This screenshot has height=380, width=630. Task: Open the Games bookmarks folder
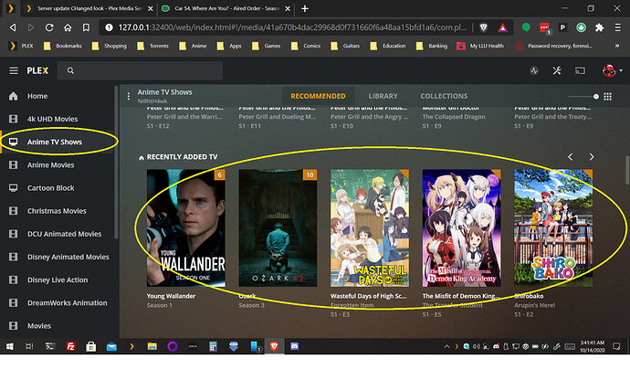pos(266,46)
